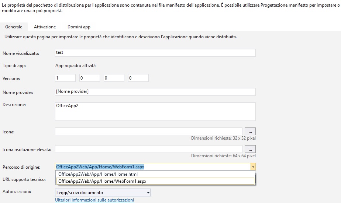Select Home.html from the source path list
341x203 pixels.
pos(155,174)
